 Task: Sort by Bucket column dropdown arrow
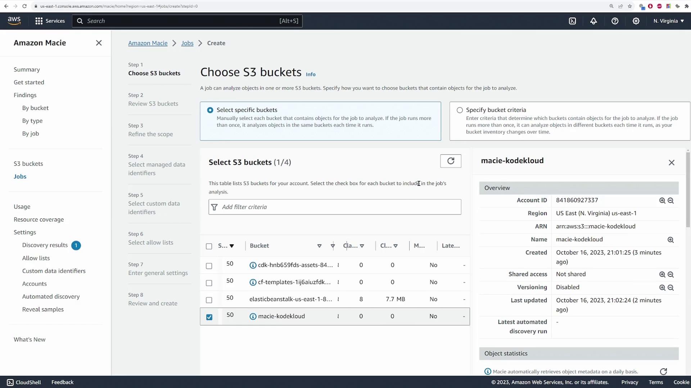coord(319,246)
